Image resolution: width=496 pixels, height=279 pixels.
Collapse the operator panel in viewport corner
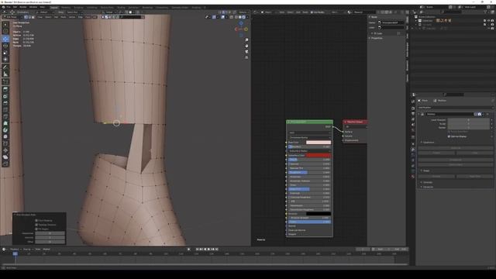click(15, 215)
